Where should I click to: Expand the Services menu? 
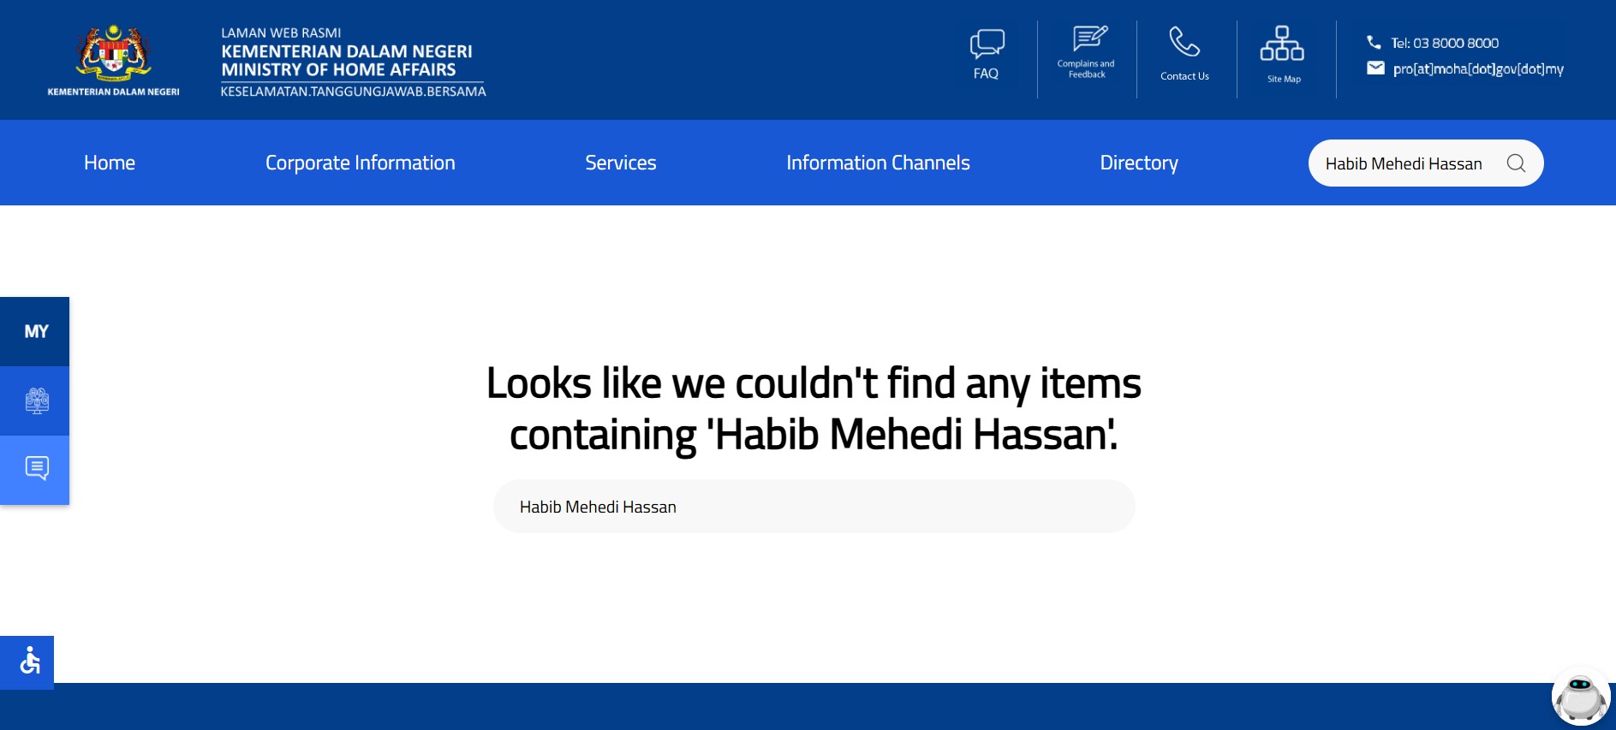[620, 163]
